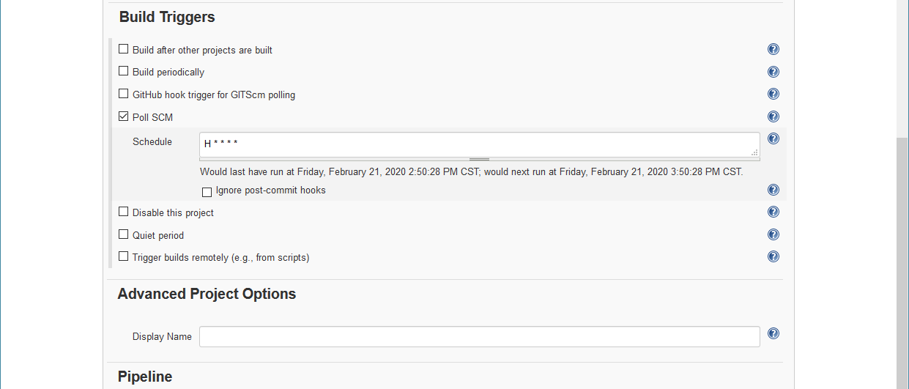Check the Build periodically option
This screenshot has width=909, height=389.
point(123,71)
